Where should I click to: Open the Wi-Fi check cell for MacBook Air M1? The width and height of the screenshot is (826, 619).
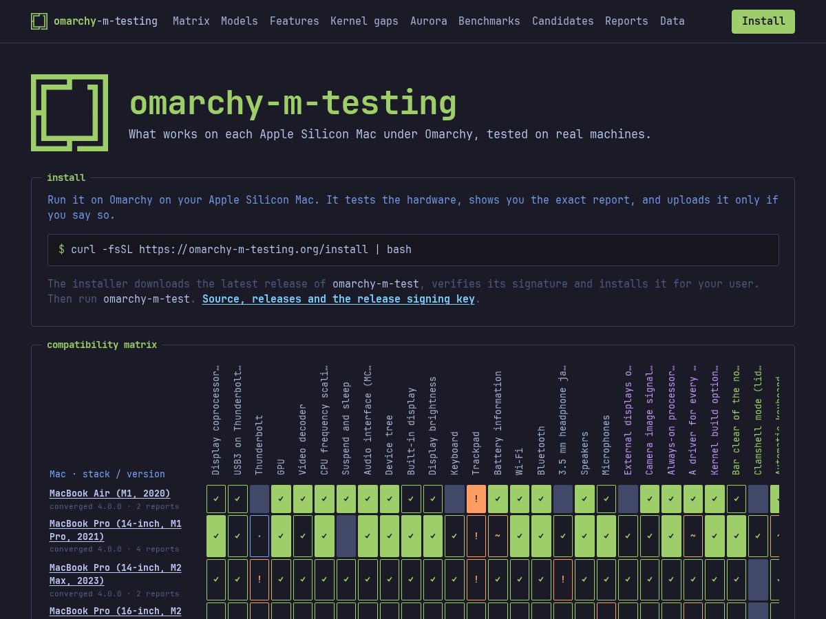click(520, 499)
